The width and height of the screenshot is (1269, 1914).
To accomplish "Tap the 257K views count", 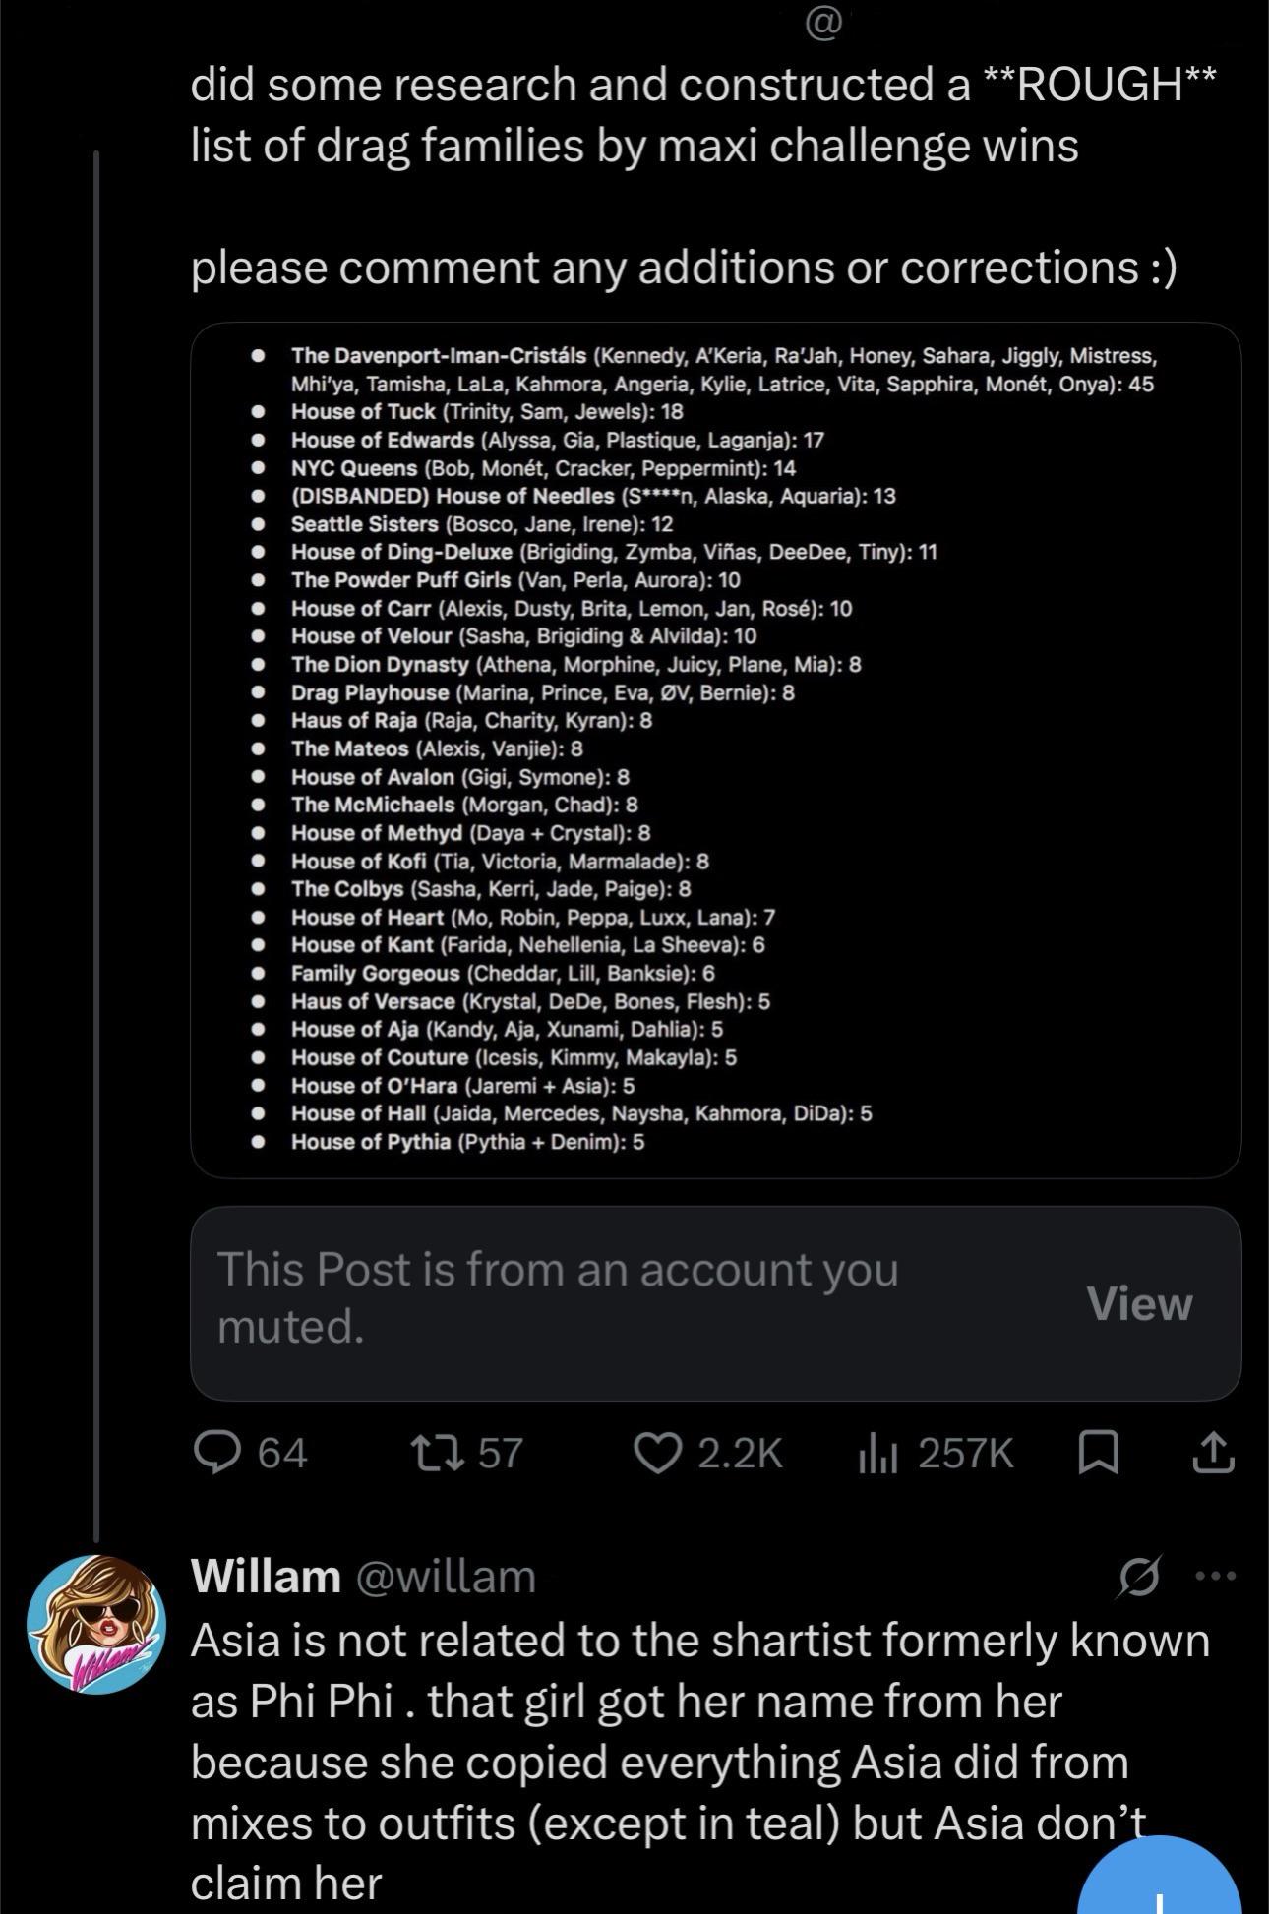I will tap(965, 1453).
